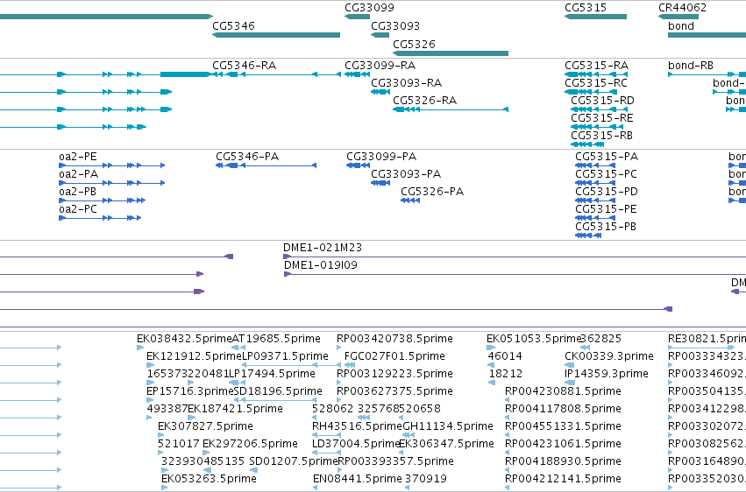Select the AT19685.5prime EST

238,348
